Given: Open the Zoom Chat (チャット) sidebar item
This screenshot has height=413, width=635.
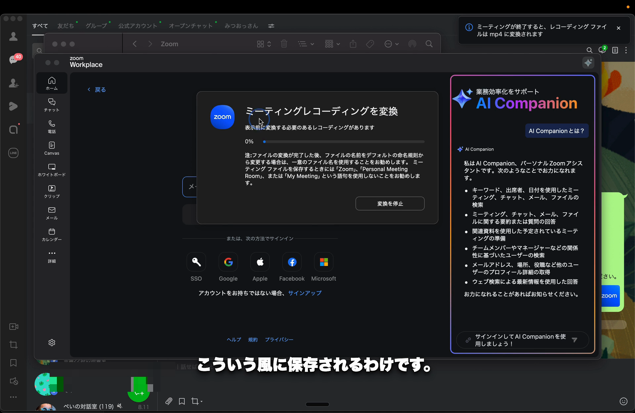Looking at the screenshot, I should point(52,105).
